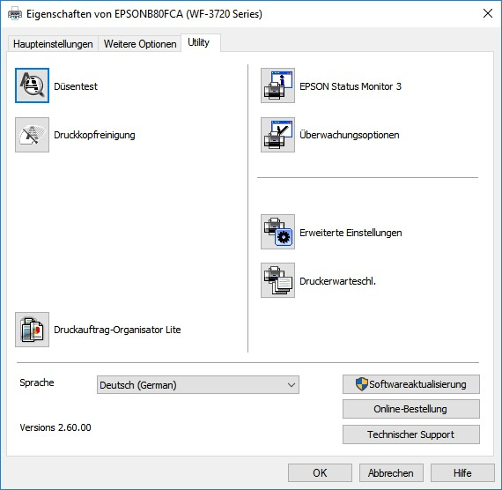The width and height of the screenshot is (502, 490).
Task: Click 'Erweiterte Einstellungen' label text
Action: point(351,233)
